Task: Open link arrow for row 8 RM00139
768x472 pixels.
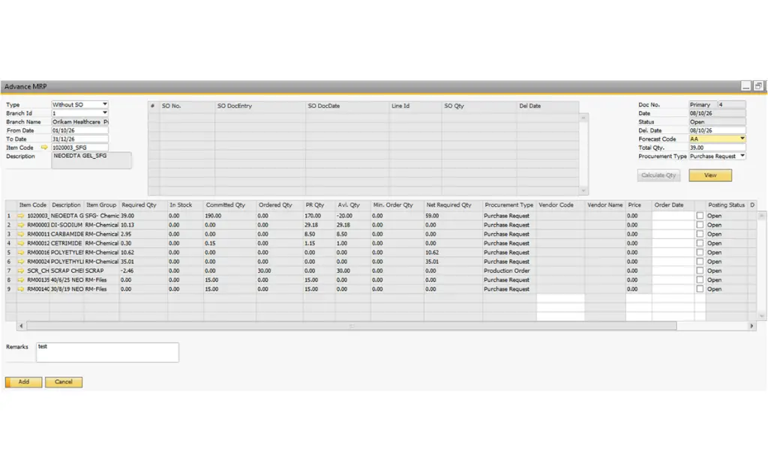Action: tap(21, 279)
